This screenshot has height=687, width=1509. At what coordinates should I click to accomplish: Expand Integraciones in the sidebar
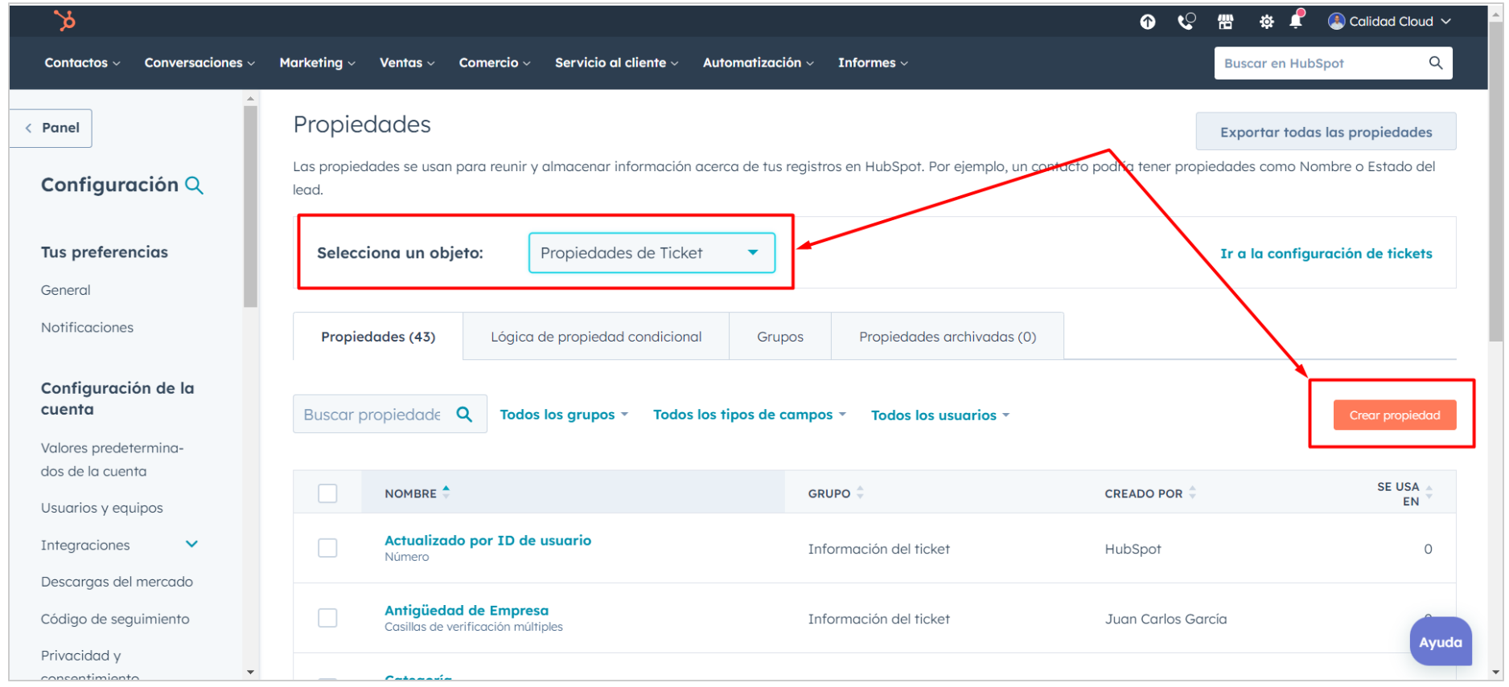191,545
